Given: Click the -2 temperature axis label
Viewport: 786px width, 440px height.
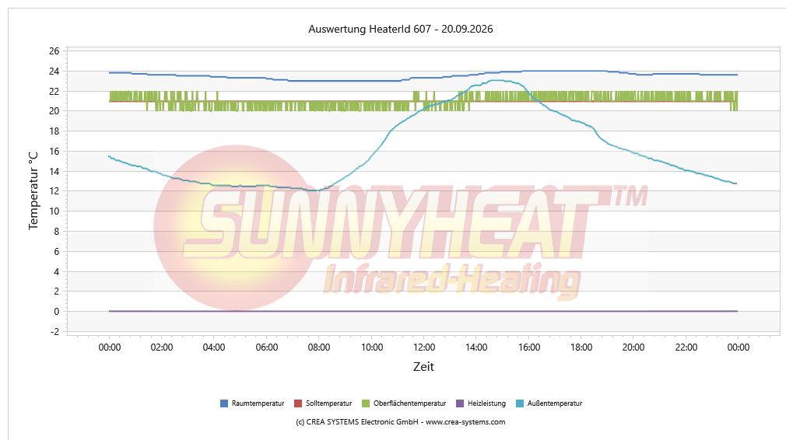Looking at the screenshot, I should [x=54, y=331].
